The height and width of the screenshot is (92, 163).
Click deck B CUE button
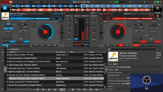coord(108,45)
